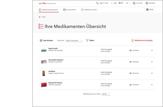Open the DE language selector
Viewport: 163px width, 107px height.
click(x=128, y=3)
